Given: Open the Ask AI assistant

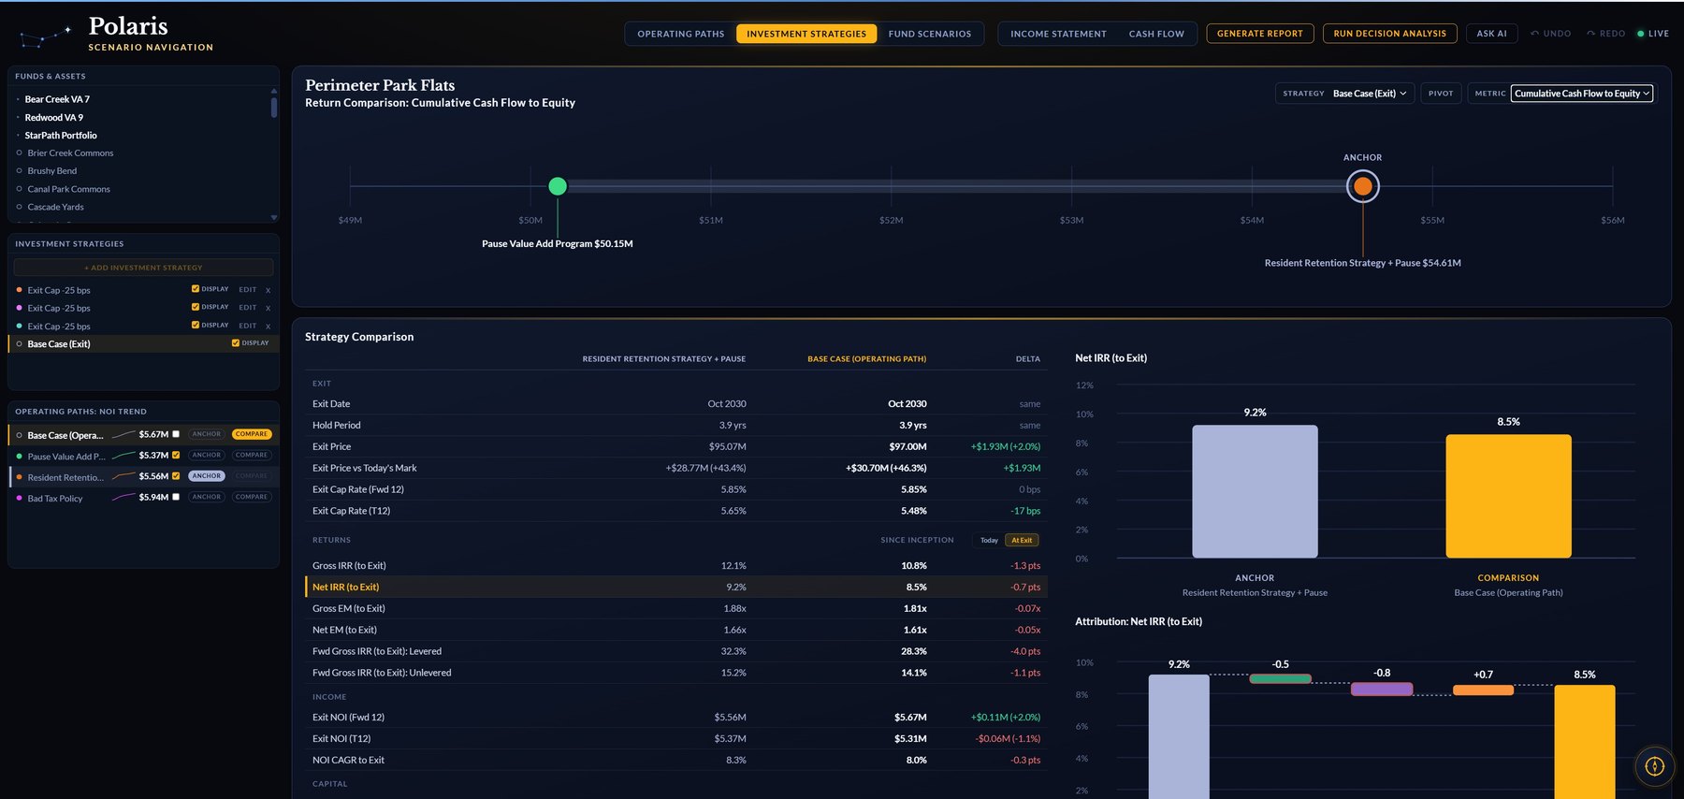Looking at the screenshot, I should 1491,34.
